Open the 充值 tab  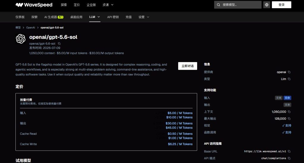[129, 17]
